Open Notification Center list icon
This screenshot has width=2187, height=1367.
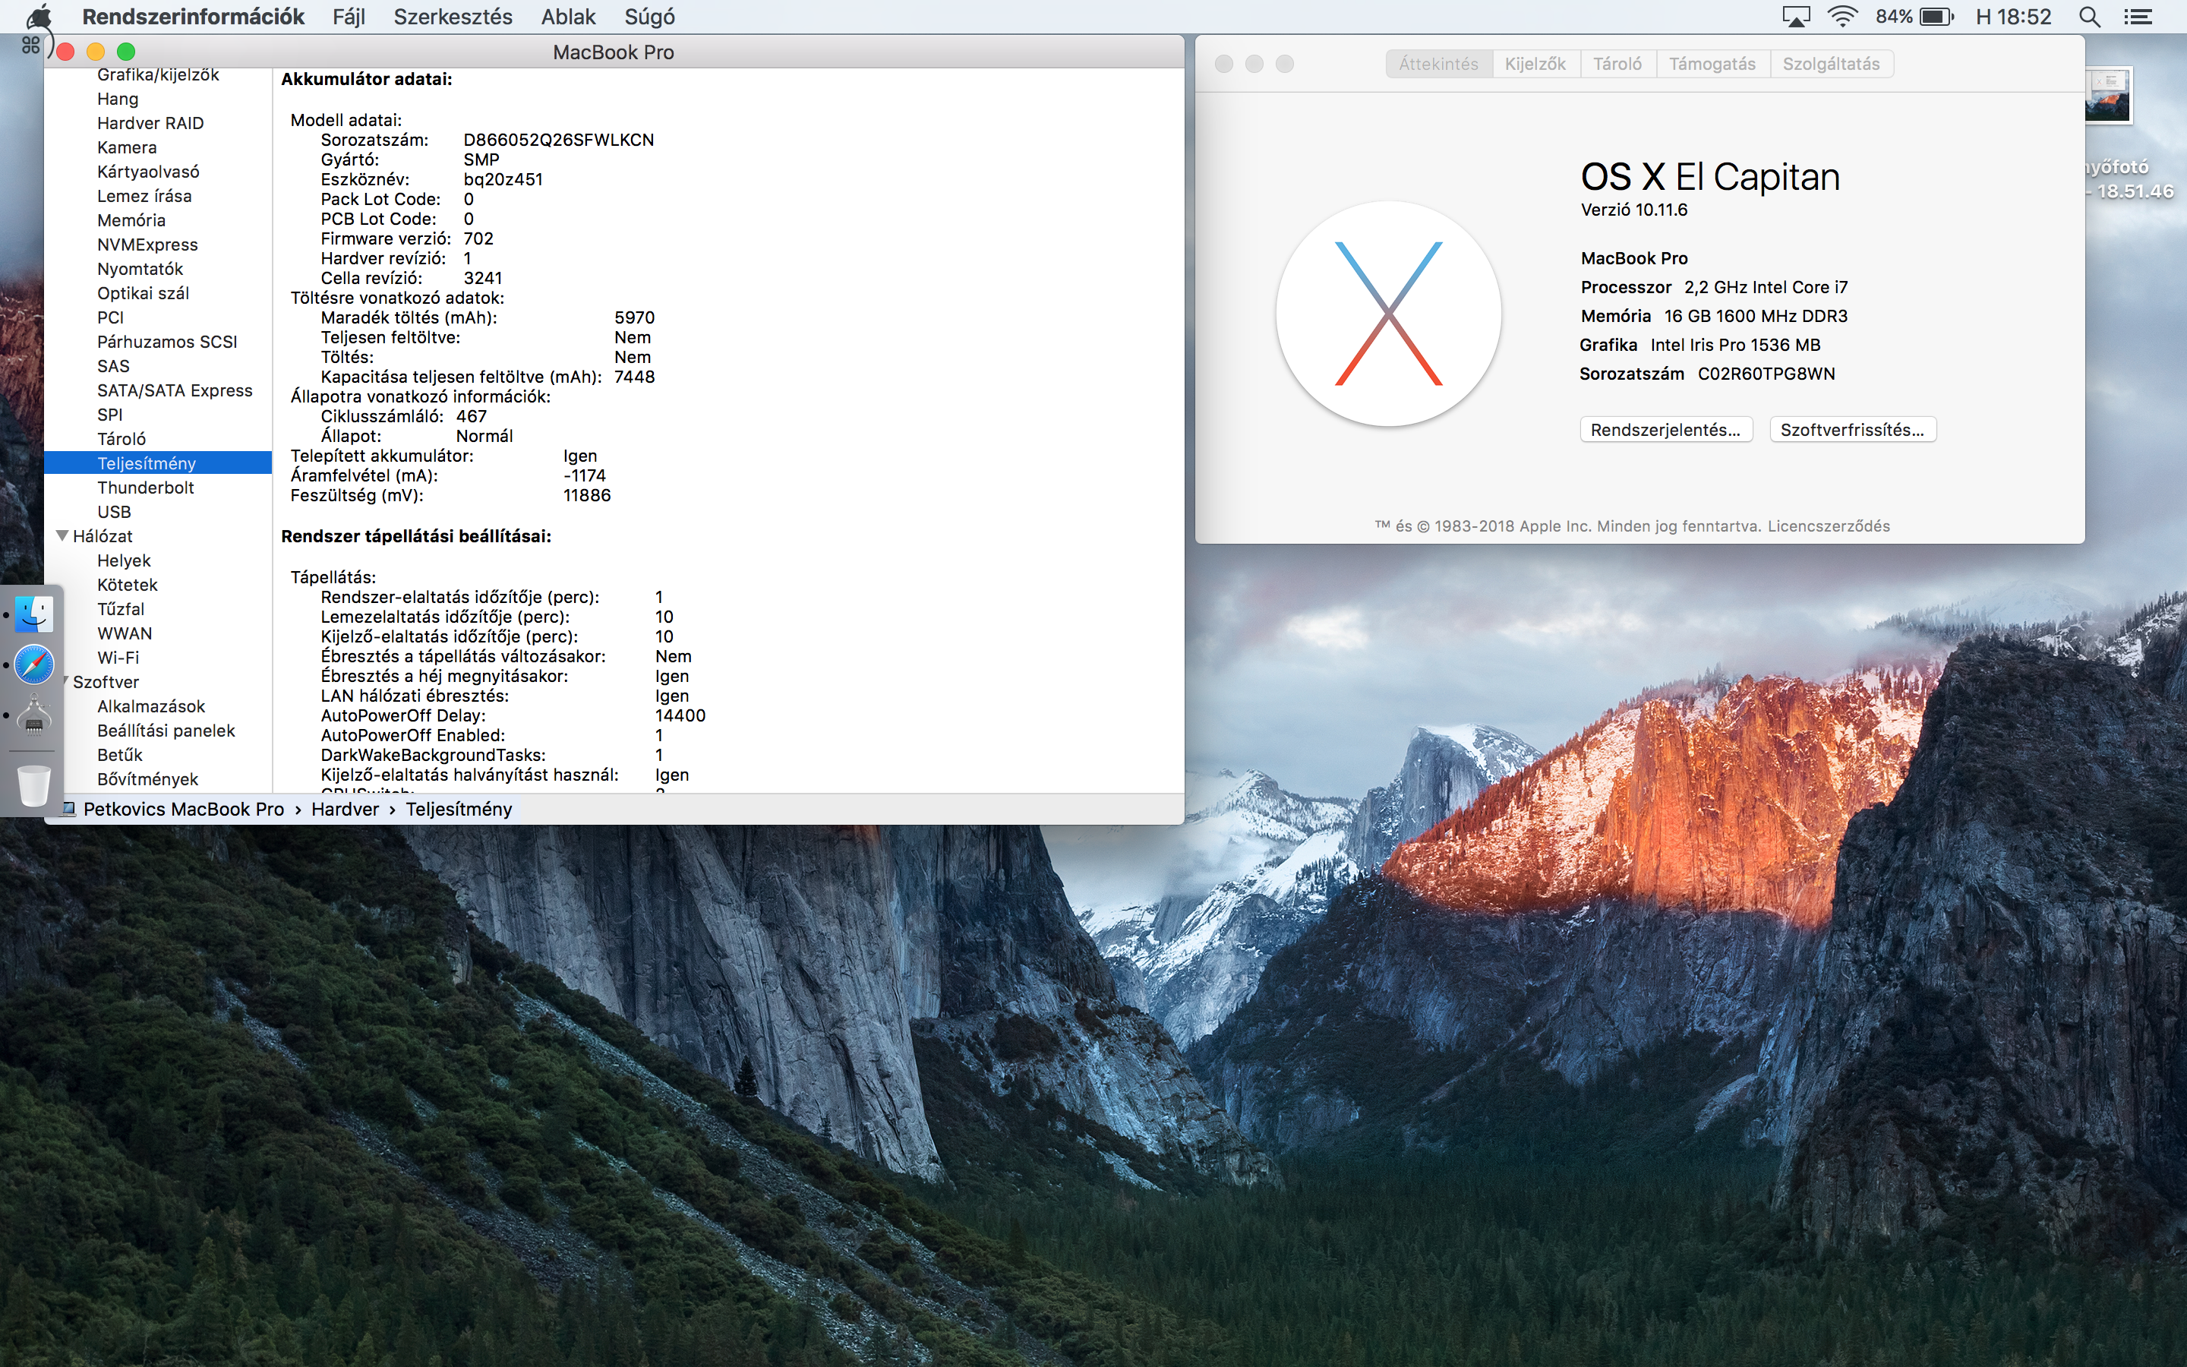tap(2138, 16)
